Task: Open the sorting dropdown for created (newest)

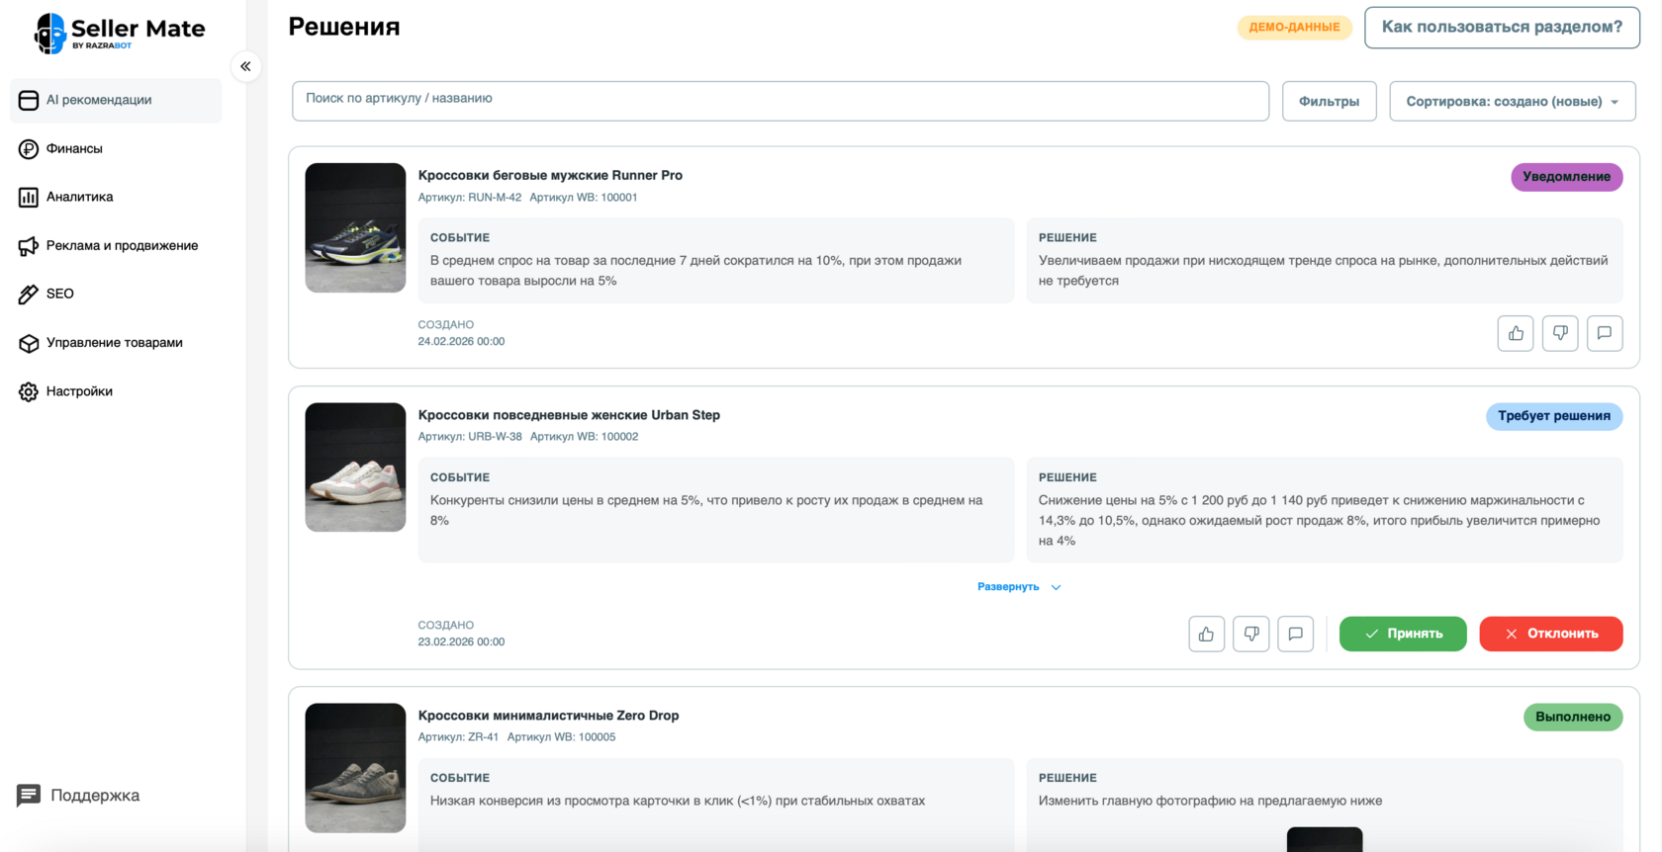Action: (x=1512, y=102)
